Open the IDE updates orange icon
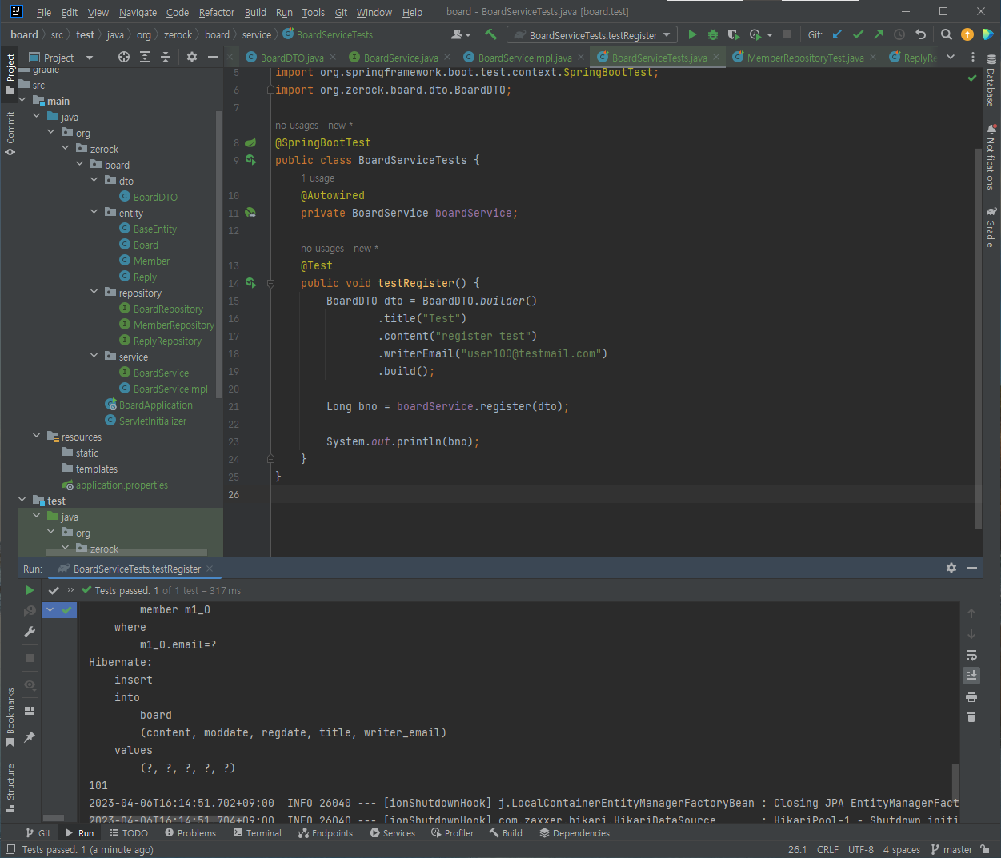 [x=967, y=34]
